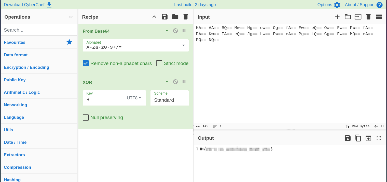Save the recipe icon
The width and height of the screenshot is (387, 182).
point(165,17)
